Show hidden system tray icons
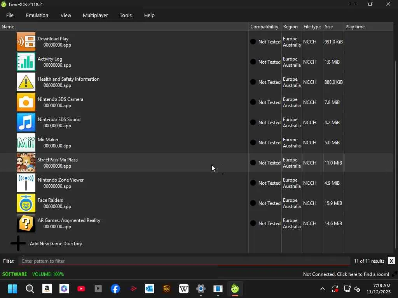Screen dimensions: 398x298 323,289
